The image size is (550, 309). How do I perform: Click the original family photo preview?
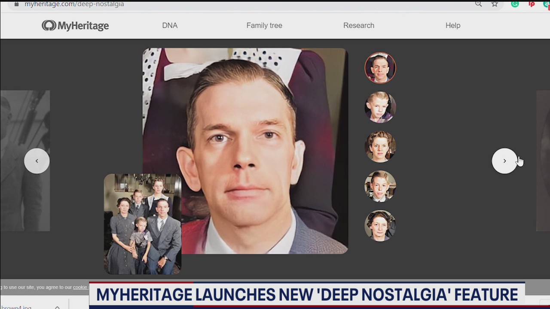(142, 224)
